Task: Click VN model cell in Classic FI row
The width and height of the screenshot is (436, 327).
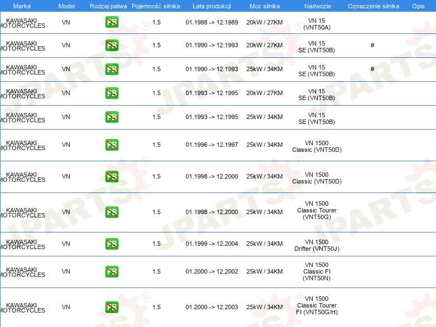Action: [66, 271]
